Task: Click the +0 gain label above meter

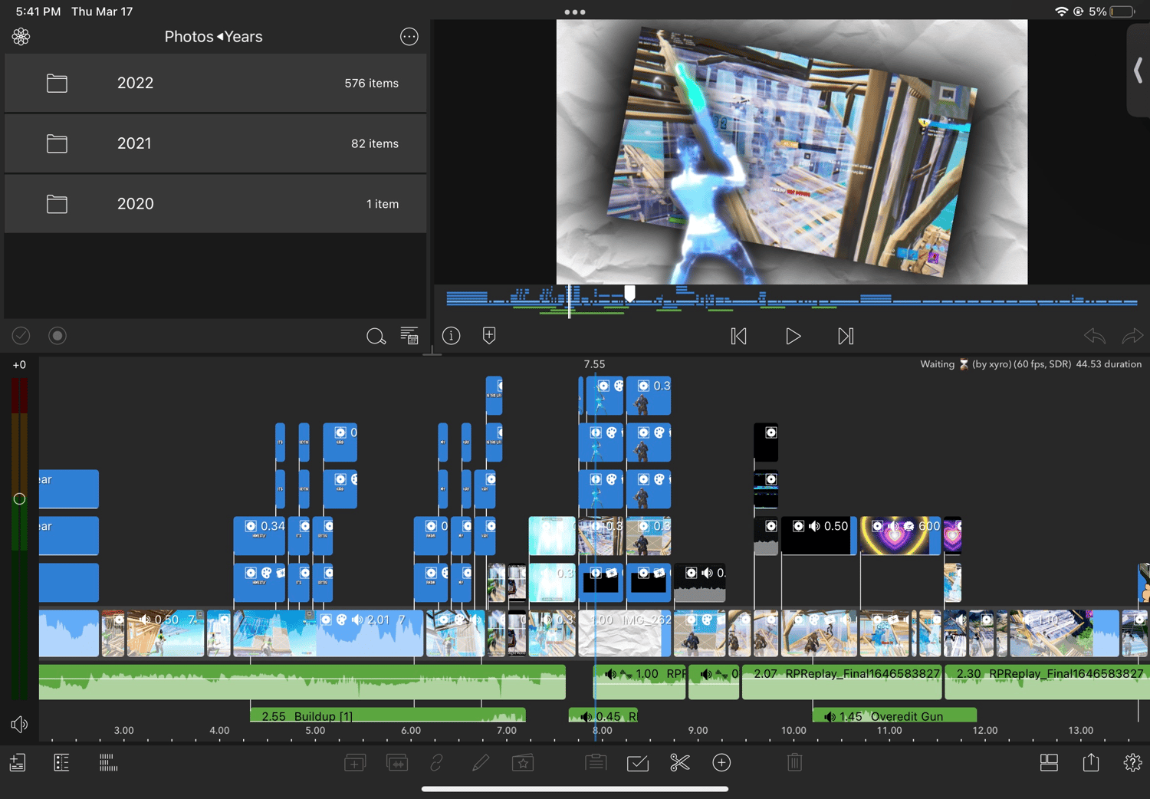Action: tap(19, 365)
